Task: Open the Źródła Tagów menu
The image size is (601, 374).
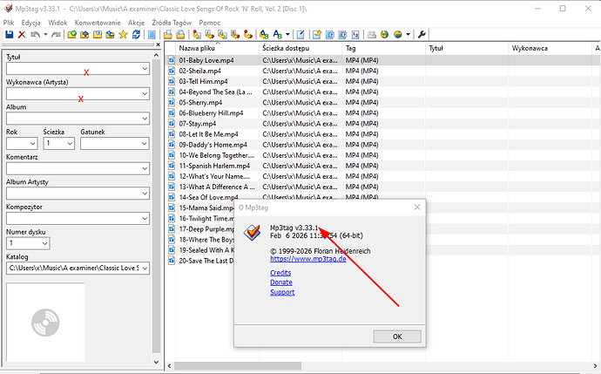Action: click(172, 23)
